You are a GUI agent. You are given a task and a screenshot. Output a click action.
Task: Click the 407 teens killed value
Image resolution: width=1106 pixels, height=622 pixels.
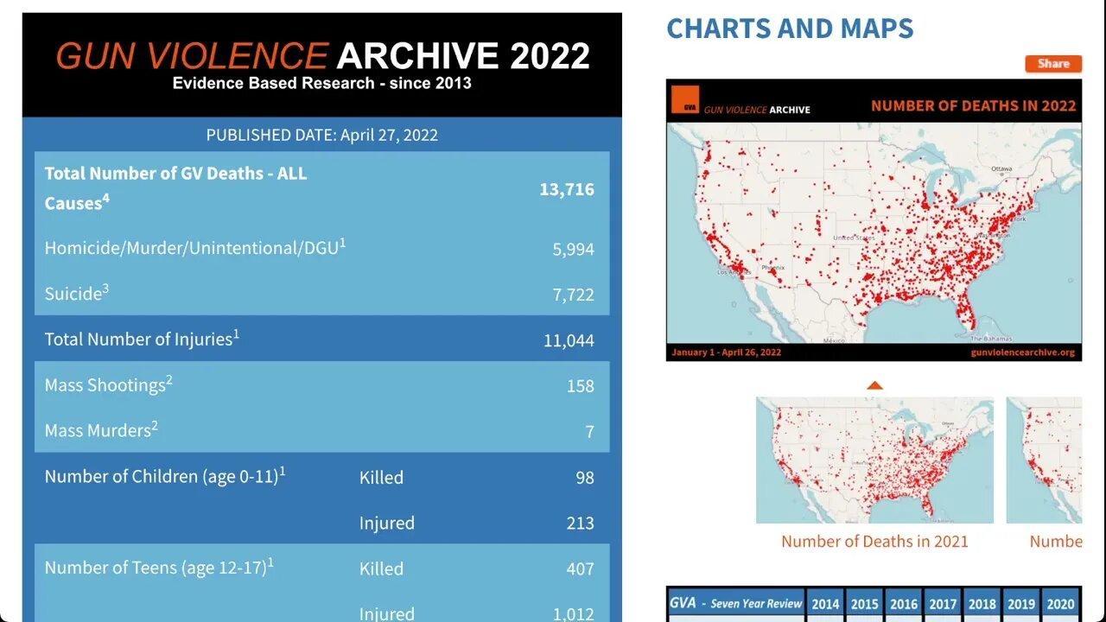coord(581,569)
